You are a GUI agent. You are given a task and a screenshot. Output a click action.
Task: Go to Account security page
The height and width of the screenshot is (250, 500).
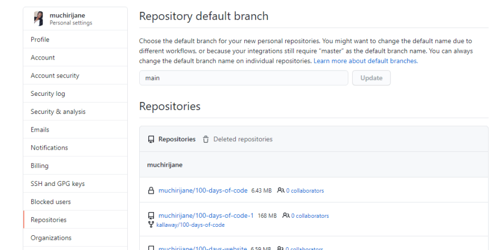coord(75,76)
